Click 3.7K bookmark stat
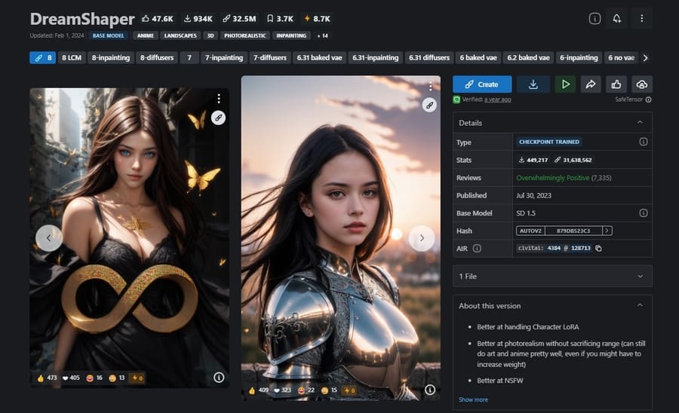Viewport: 679px width, 413px height. pyautogui.click(x=280, y=19)
